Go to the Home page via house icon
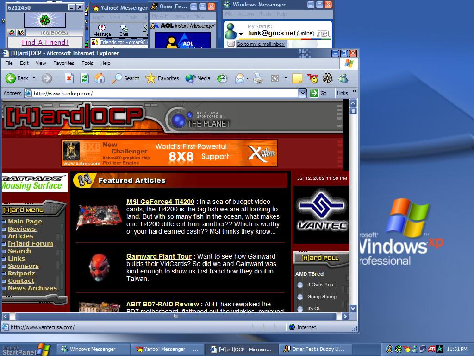The image size is (474, 356). click(100, 78)
